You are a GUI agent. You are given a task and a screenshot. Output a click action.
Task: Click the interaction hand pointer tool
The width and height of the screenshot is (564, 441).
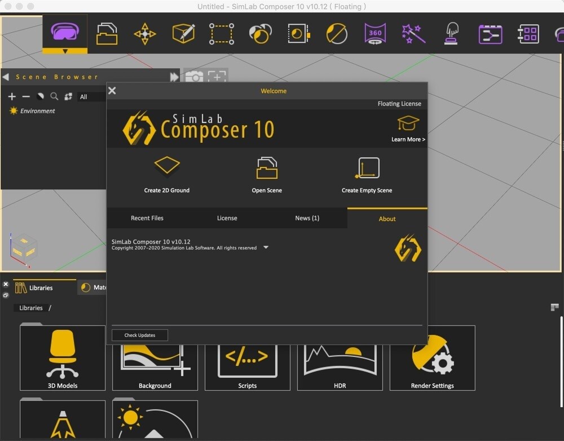[x=452, y=33]
